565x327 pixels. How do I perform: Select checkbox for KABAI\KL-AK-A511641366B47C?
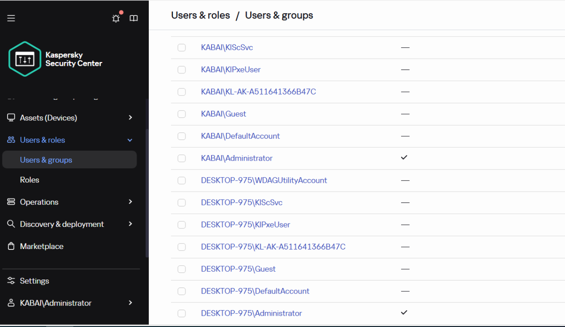(x=182, y=92)
